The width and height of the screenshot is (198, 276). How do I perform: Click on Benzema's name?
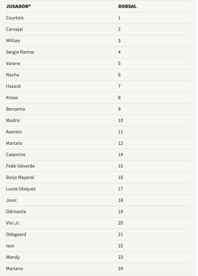tap(15, 109)
